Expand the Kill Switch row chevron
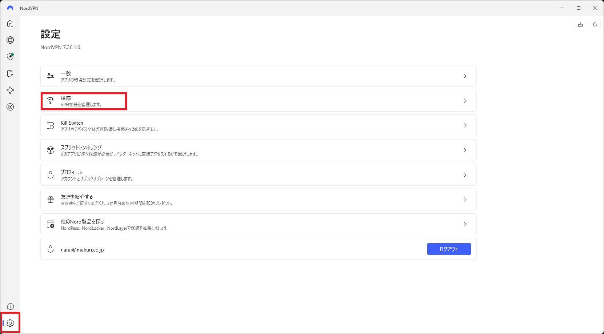This screenshot has width=604, height=334. point(465,125)
